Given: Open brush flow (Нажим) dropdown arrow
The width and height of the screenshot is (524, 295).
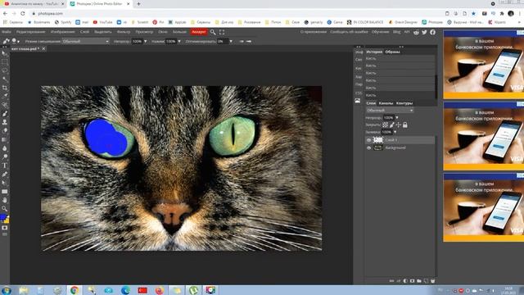Looking at the screenshot, I should (179, 41).
